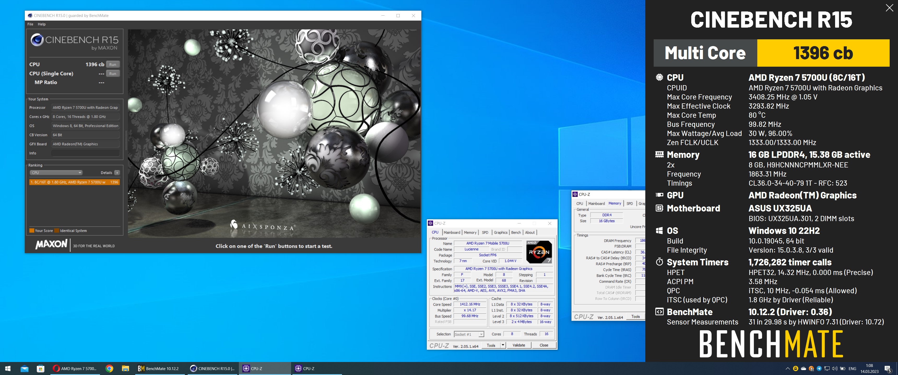Click the Tools button in front CPU-Z

click(491, 345)
